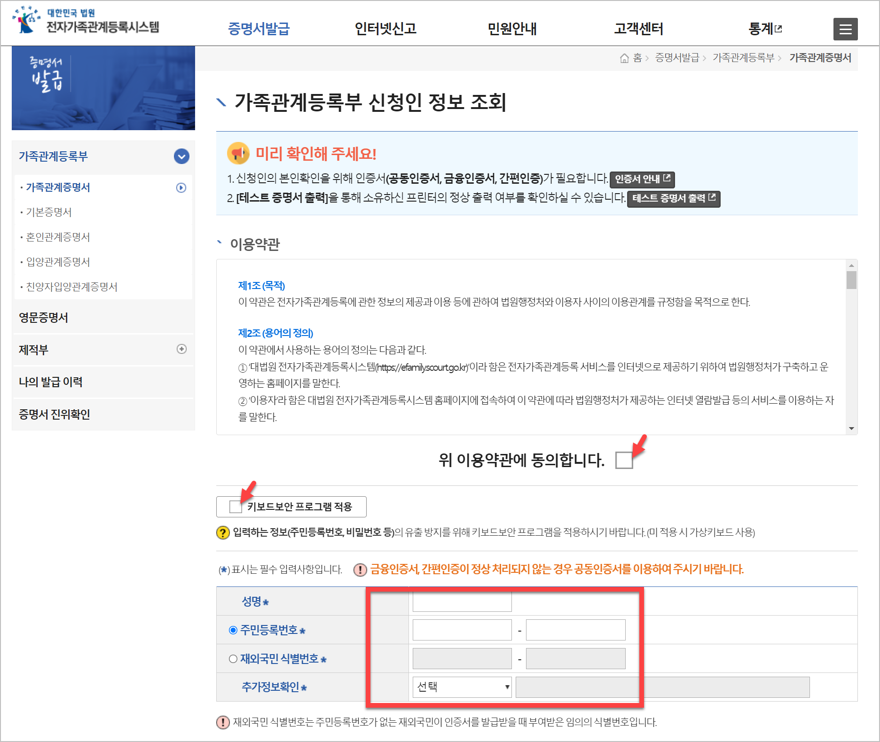The height and width of the screenshot is (742, 880).
Task: Go to 친양자입양관계증명서 in sidebar
Action: coord(71,287)
